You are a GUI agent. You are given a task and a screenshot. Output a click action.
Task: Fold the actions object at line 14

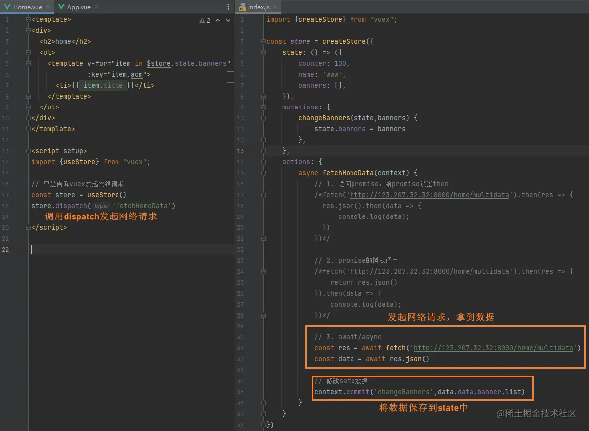click(263, 162)
